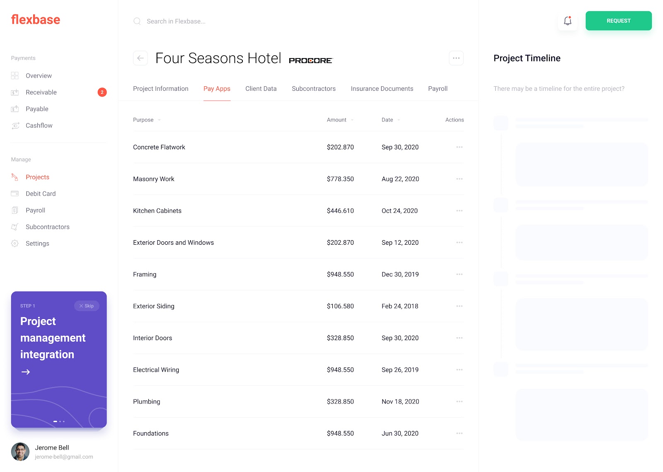
Task: Click the flexbase logo
Action: tap(36, 19)
